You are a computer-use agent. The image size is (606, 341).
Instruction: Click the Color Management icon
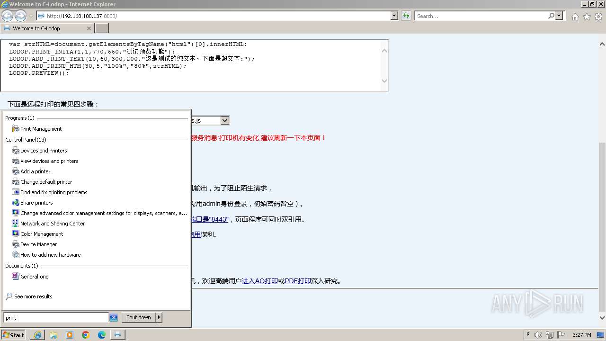(x=16, y=234)
